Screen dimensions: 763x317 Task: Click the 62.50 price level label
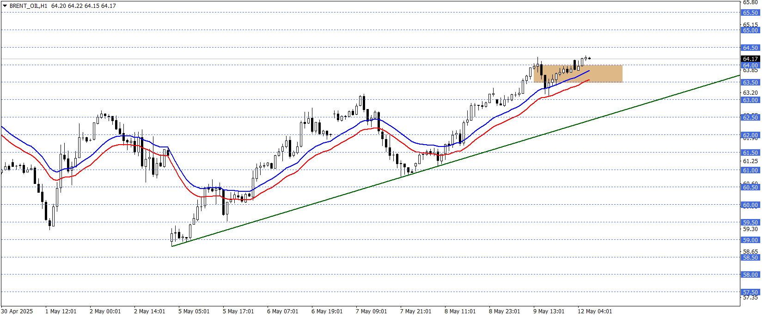click(x=751, y=117)
